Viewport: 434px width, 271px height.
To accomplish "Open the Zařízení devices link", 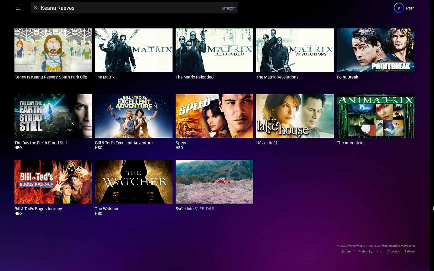I will point(410,251).
